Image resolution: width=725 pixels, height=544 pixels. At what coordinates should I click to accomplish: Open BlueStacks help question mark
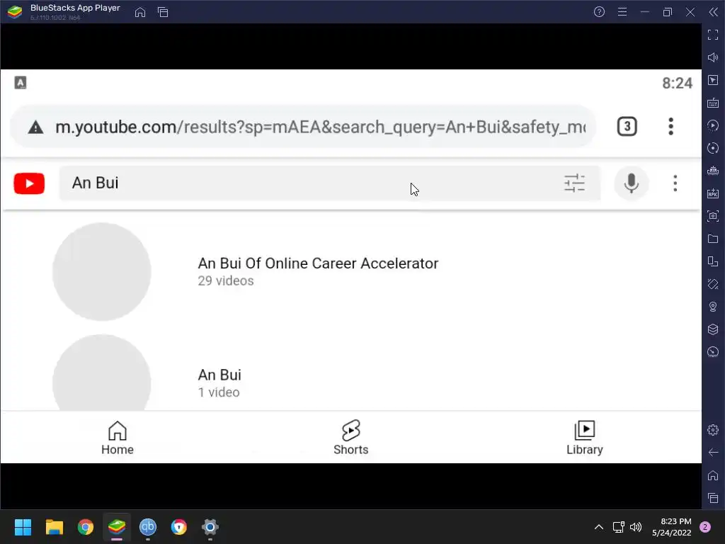[x=599, y=12]
